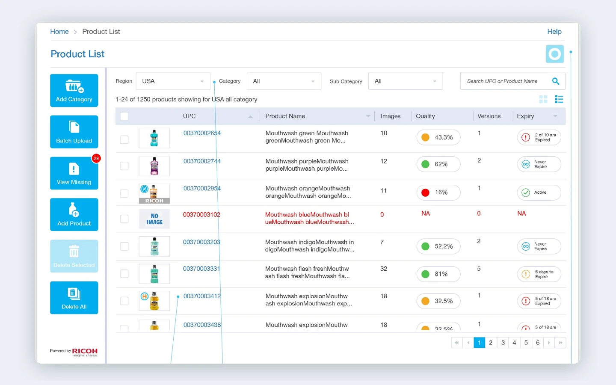This screenshot has height=385, width=616.
Task: Go to page 4
Action: click(514, 343)
